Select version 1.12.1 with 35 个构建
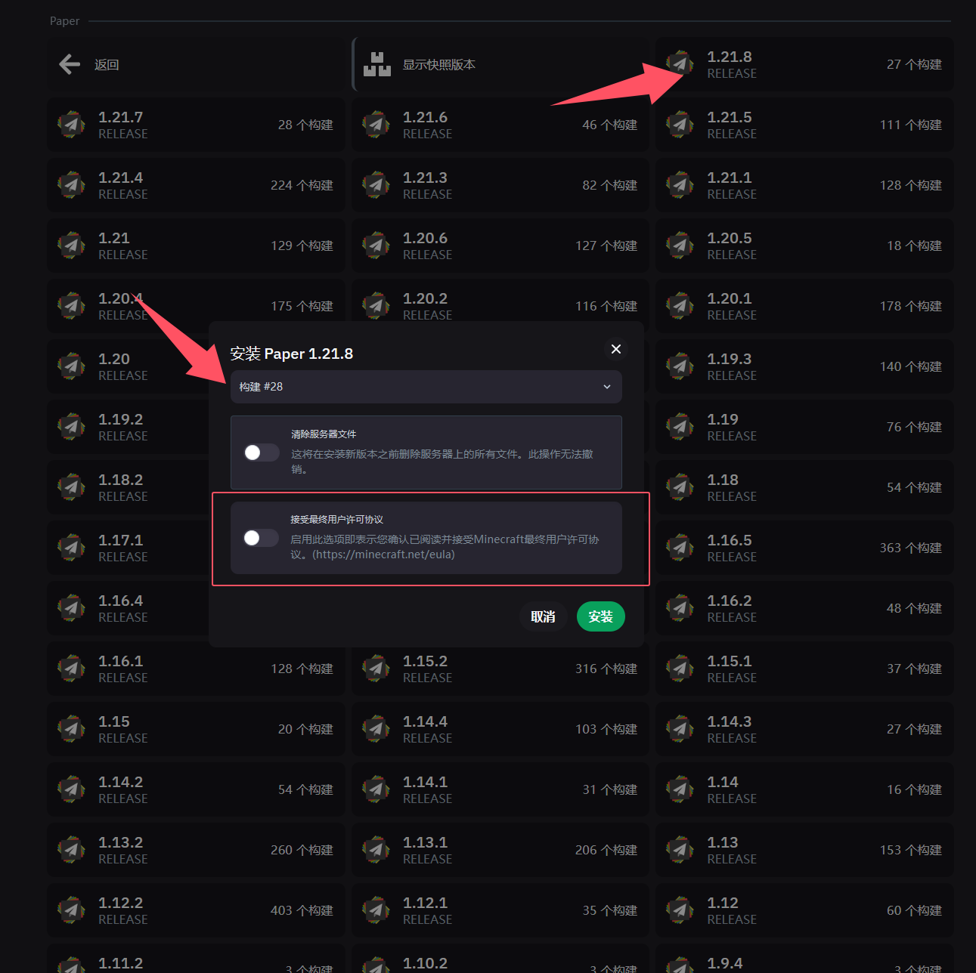The width and height of the screenshot is (976, 973). [500, 910]
